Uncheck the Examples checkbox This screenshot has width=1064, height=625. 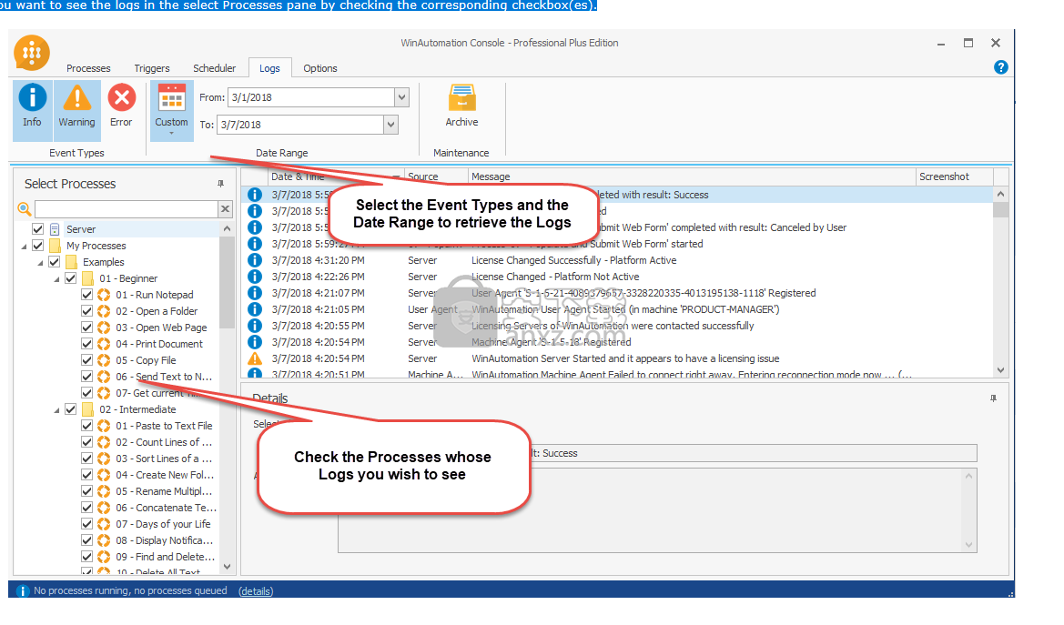[x=55, y=262]
